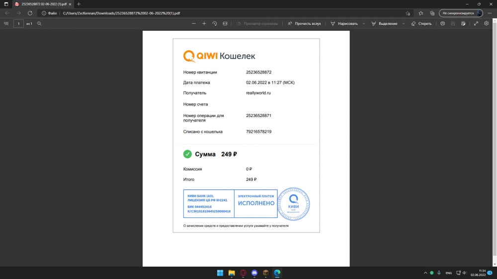This screenshot has height=279, width=497.
Task: Show hidden system tray icons
Action: [x=425, y=273]
